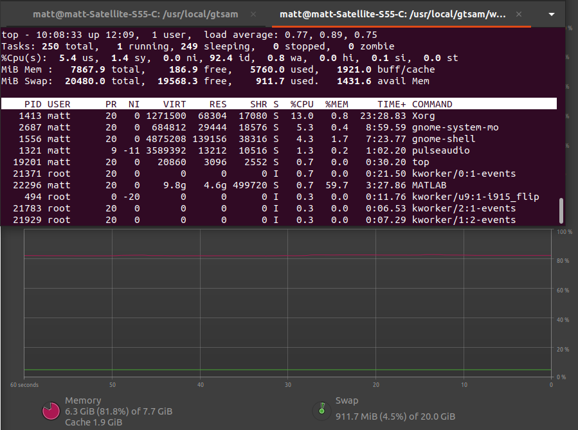Screen dimensions: 578x430
Task: Switch to the first /usr/local/gtsam terminal tab
Action: point(135,14)
